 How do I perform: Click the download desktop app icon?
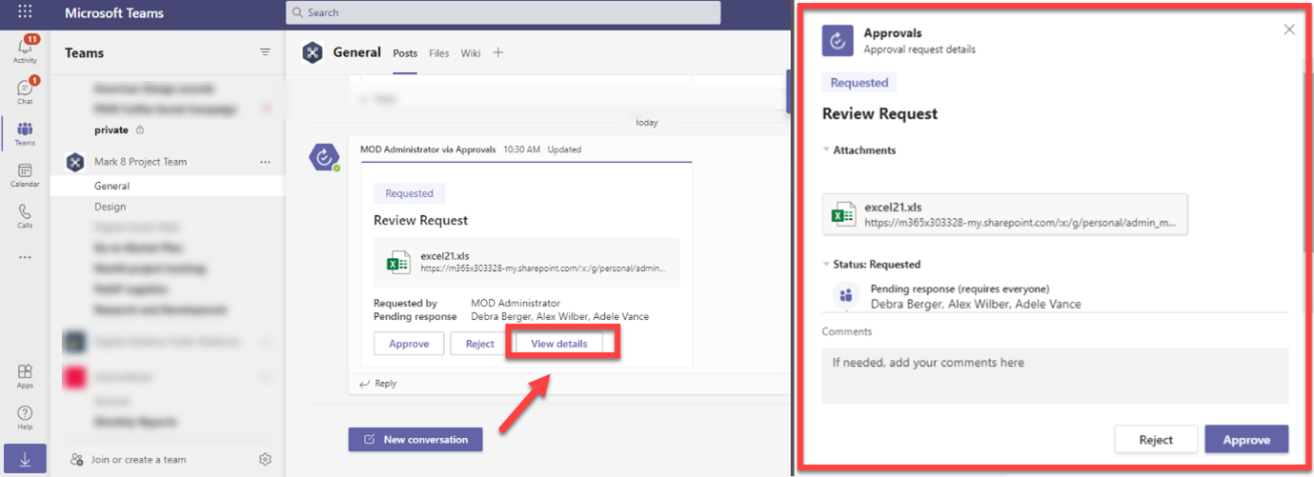pyautogui.click(x=25, y=460)
